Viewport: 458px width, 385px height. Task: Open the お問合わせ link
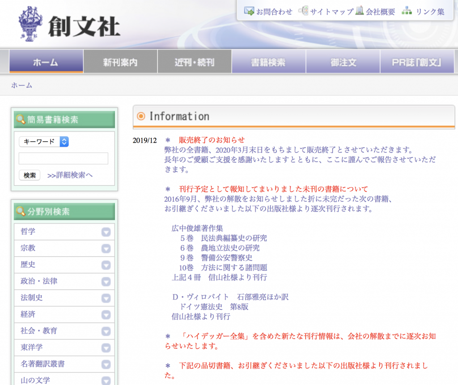pos(274,12)
